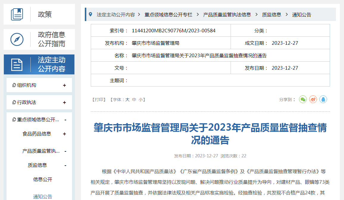
Task: Click the small file icon beside 组织机构
Action: pyautogui.click(x=14, y=85)
